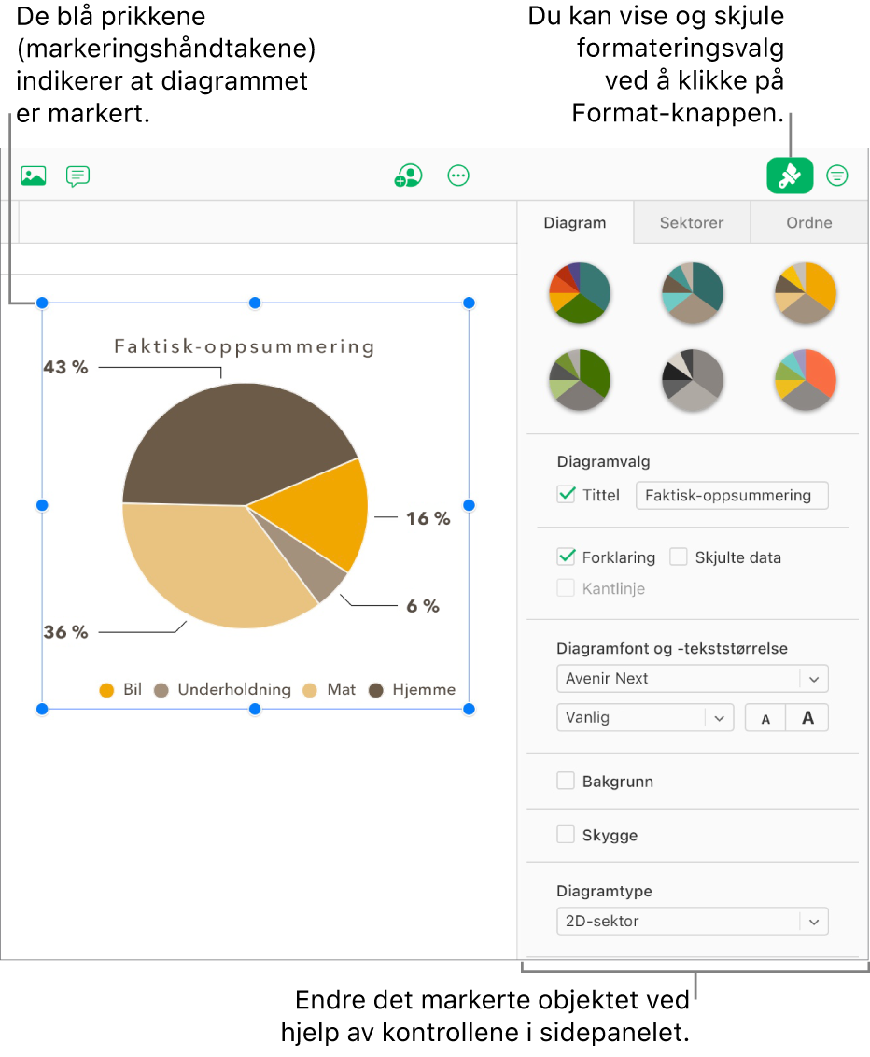Open the comment icon in toolbar
Screen dimensions: 870x1057
pos(77,176)
